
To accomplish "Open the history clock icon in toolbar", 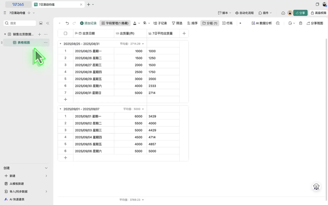I will point(278,23).
